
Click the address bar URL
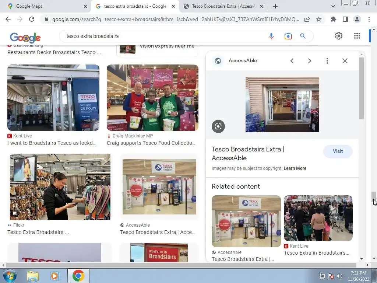point(176,19)
